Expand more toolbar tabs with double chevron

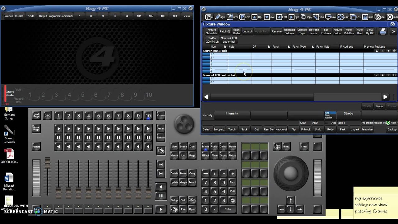point(127,16)
